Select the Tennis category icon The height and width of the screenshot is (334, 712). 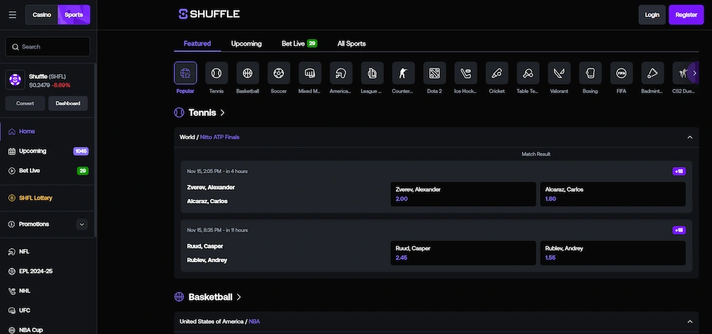click(x=216, y=73)
